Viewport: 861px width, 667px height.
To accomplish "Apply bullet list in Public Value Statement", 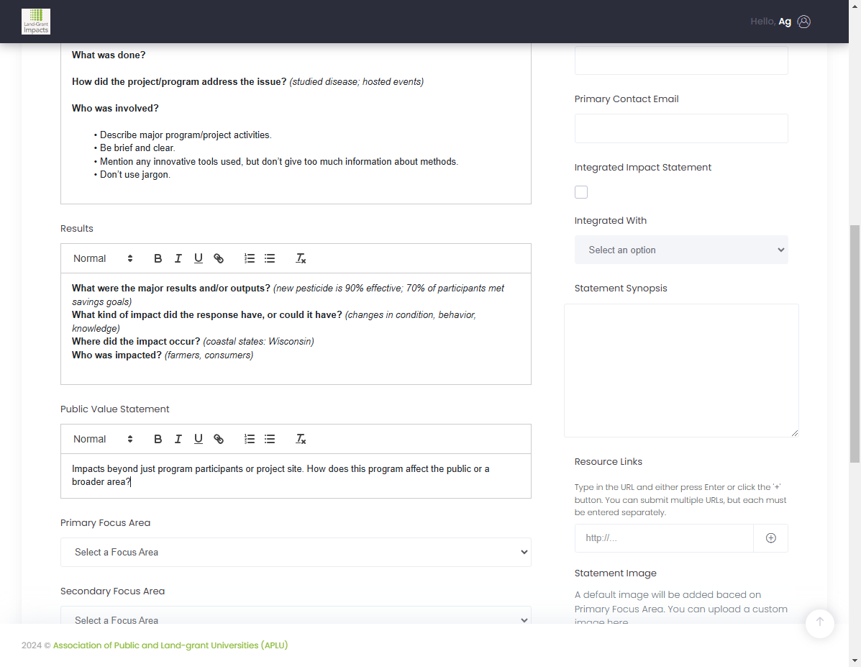I will click(x=270, y=439).
